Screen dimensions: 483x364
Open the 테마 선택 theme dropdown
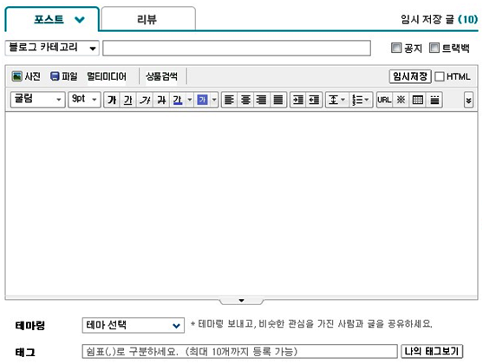(x=133, y=325)
